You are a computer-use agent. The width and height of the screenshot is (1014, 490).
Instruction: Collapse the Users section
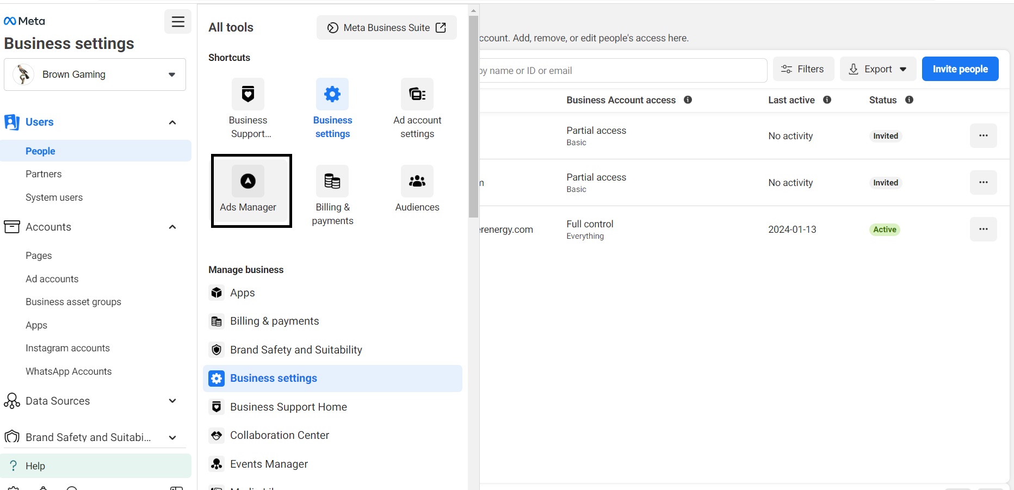coord(172,122)
